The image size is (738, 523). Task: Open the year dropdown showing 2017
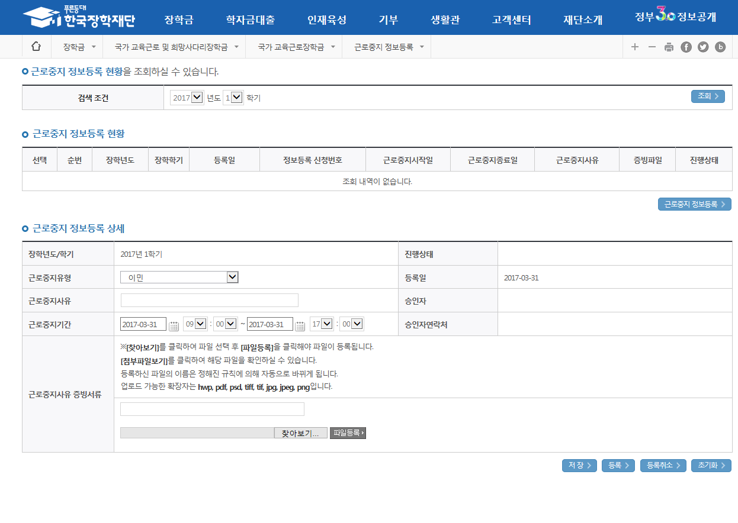tap(187, 98)
